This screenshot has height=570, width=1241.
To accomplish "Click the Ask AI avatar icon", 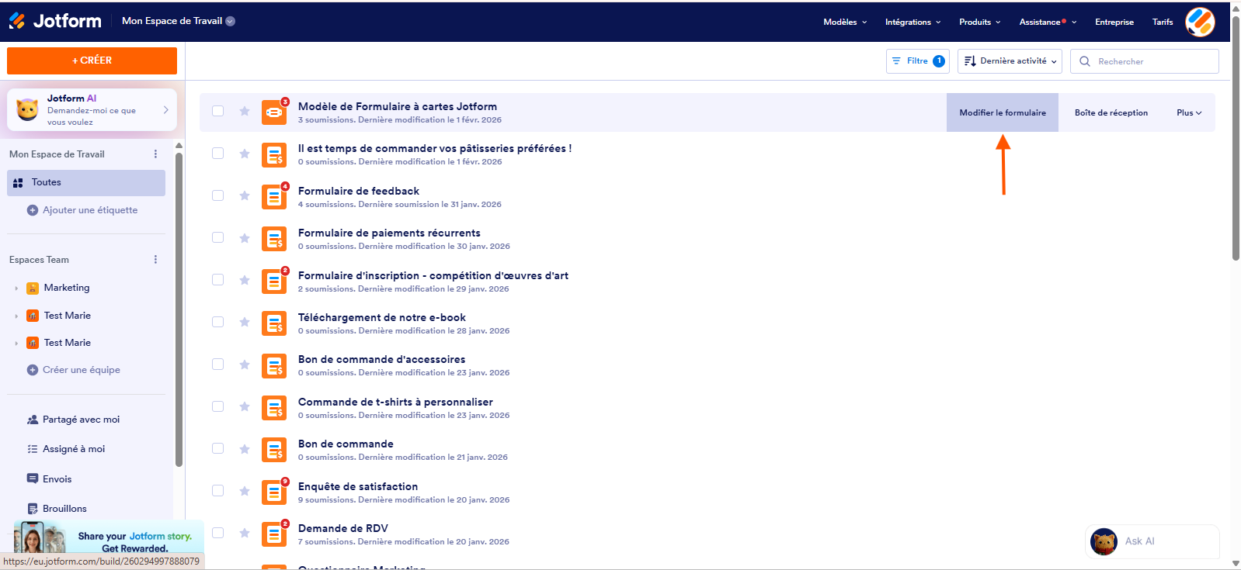I will [1104, 541].
